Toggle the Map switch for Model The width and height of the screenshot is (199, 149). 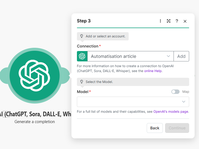pos(175,92)
